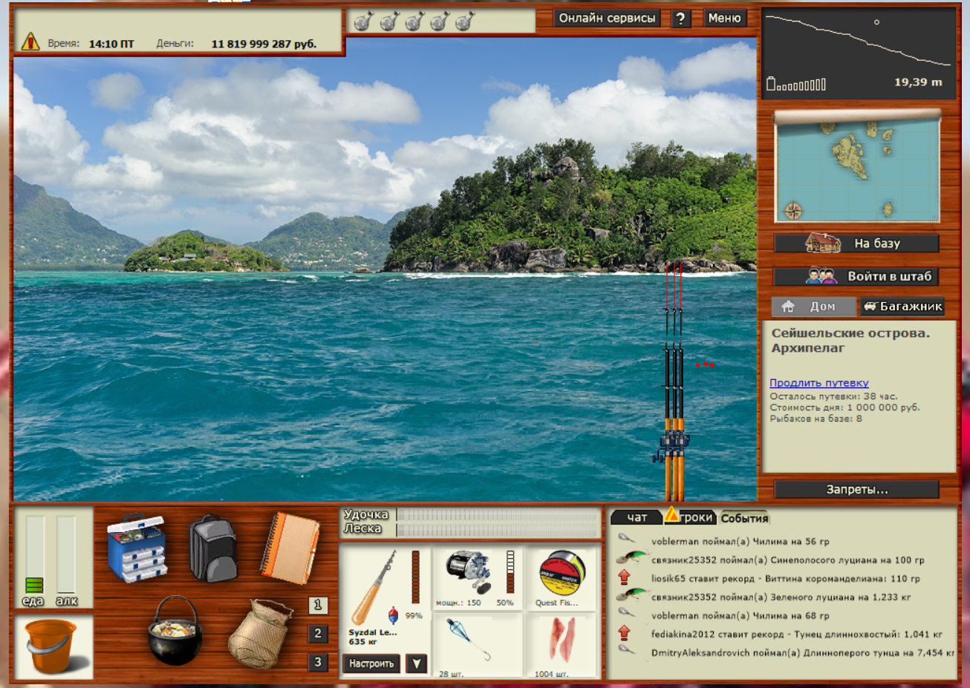Image resolution: width=970 pixels, height=688 pixels.
Task: Click the warning triangle beside time
Action: [30, 42]
